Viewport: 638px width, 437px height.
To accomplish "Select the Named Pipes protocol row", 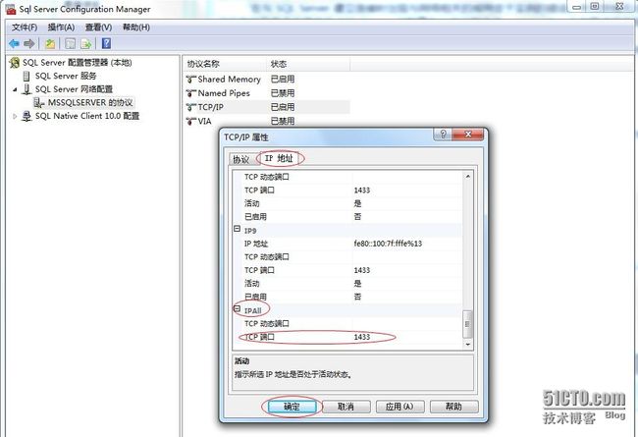I will [224, 93].
